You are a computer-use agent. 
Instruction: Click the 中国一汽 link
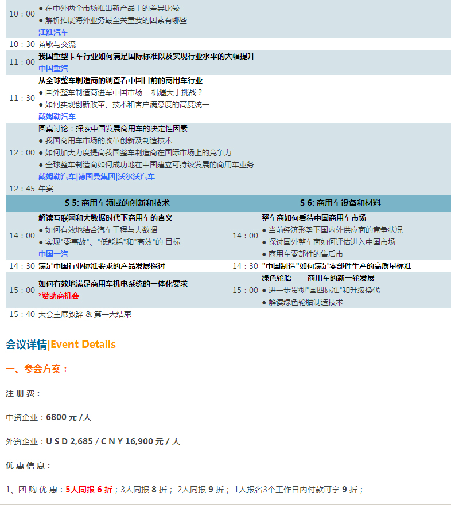click(53, 253)
